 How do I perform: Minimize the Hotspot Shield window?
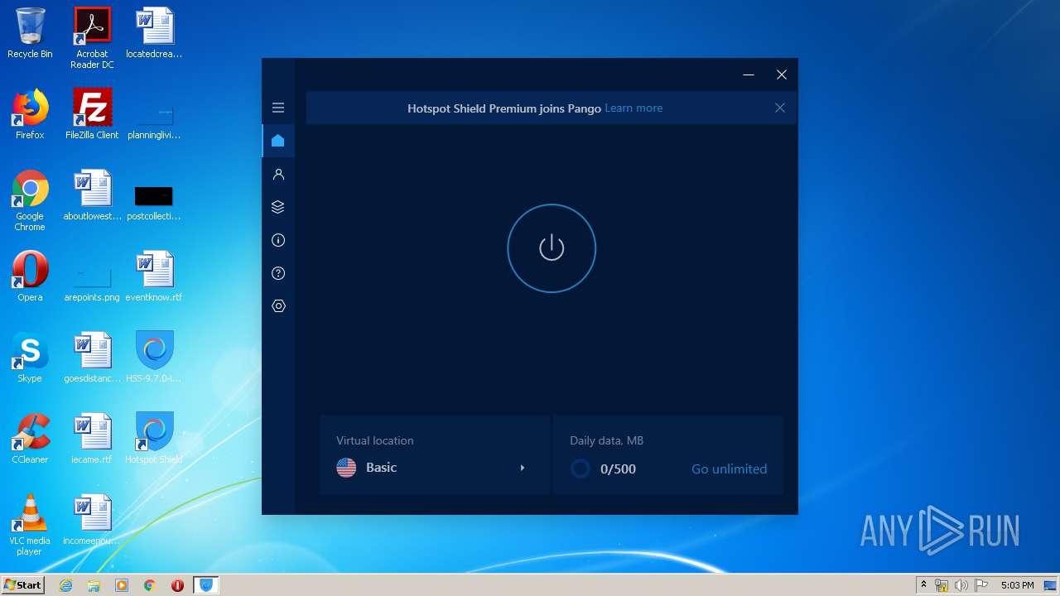[x=749, y=74]
